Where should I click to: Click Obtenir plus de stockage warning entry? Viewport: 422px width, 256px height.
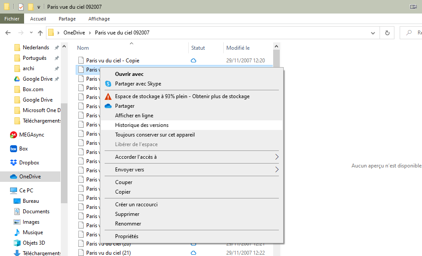[192, 96]
